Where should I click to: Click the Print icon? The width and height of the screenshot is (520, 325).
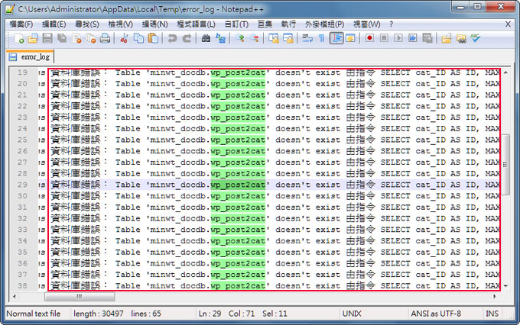click(x=105, y=38)
